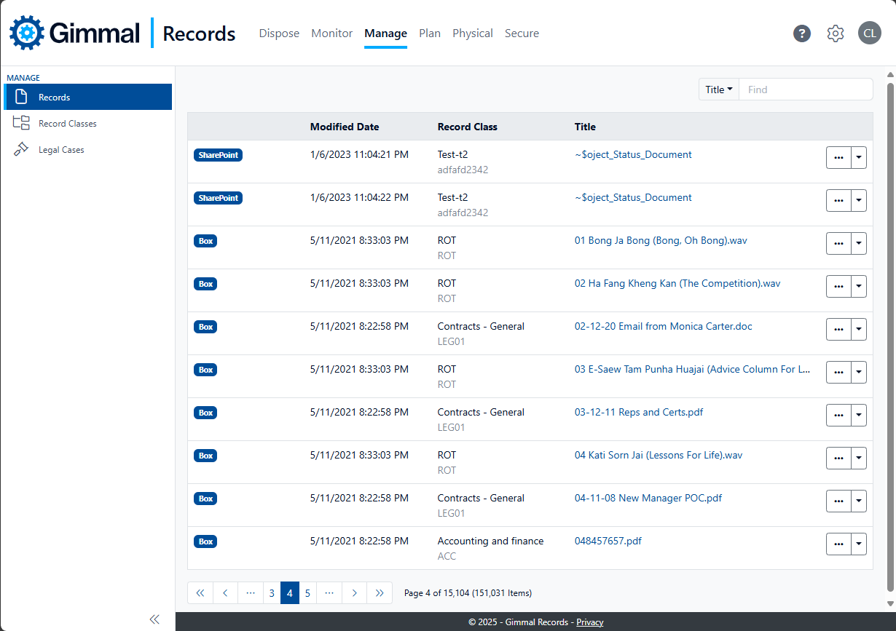Click the Find search input field
The height and width of the screenshot is (631, 896).
(x=805, y=90)
